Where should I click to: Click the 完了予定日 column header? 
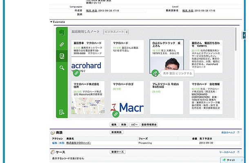coord(206,139)
